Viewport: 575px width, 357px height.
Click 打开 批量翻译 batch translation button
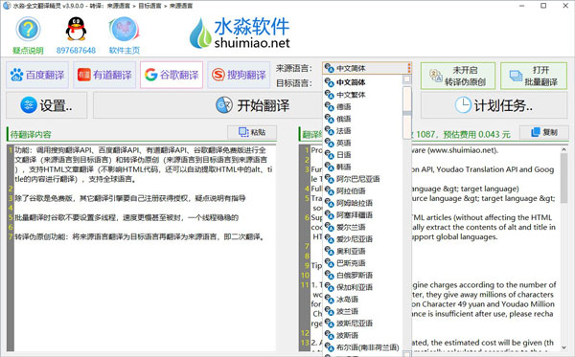[534, 76]
